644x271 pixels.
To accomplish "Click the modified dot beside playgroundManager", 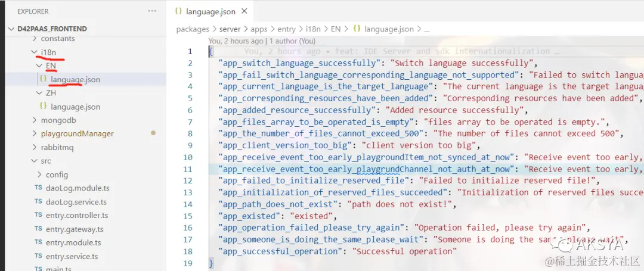I will [x=153, y=133].
